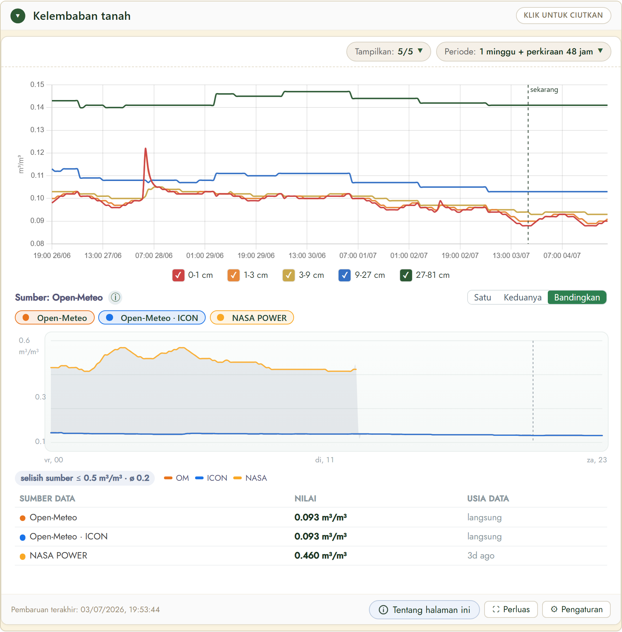Click the red spike peak in the depth chart
The image size is (622, 632).
(146, 149)
